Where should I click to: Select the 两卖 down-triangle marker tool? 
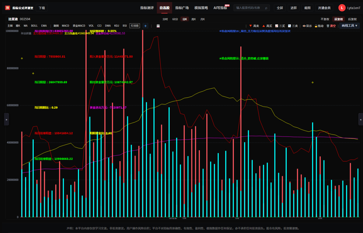254,26
